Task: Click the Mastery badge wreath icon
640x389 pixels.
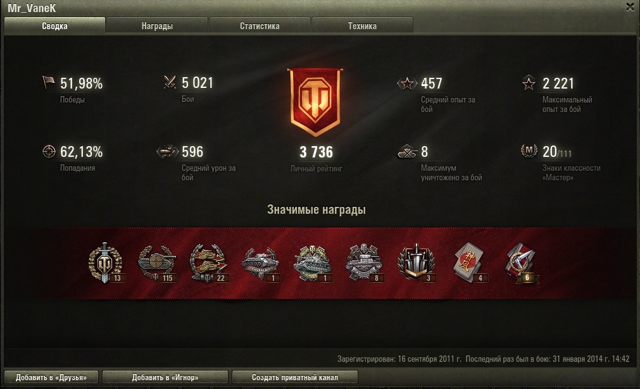Action: (529, 151)
